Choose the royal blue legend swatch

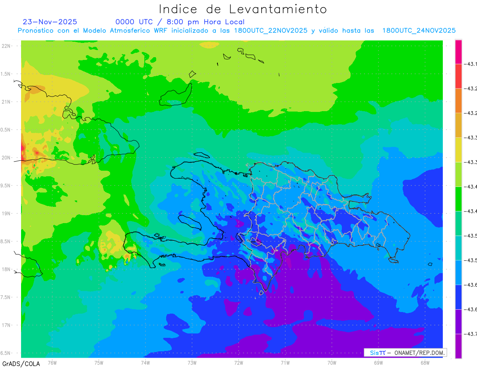coord(458,297)
